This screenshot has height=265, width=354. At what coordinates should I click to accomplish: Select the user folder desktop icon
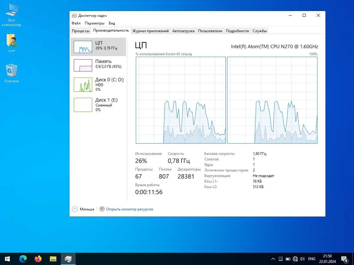[11, 43]
